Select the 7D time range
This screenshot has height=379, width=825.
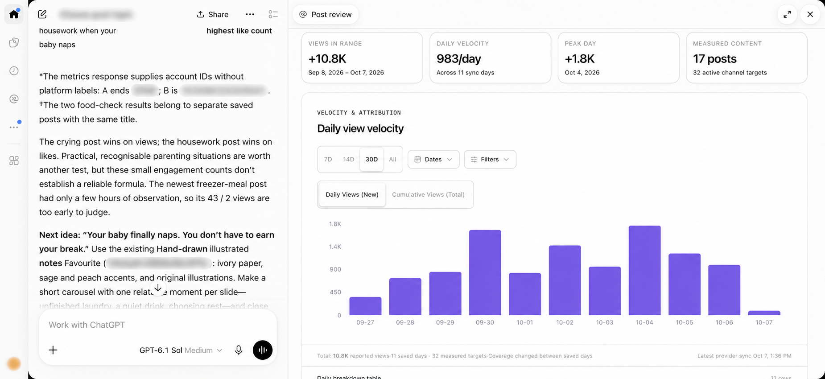click(x=328, y=159)
